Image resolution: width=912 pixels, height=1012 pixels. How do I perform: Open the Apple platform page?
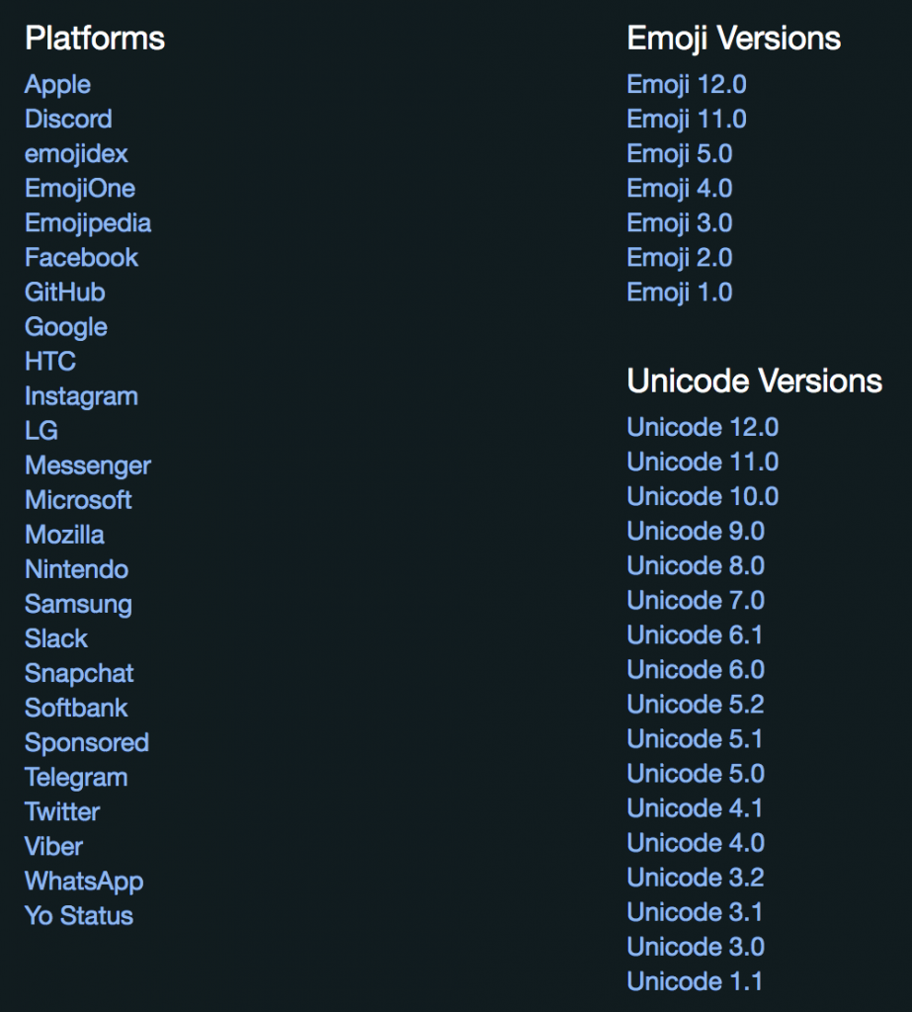point(57,84)
